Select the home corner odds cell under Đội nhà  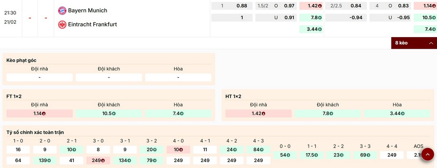[x=39, y=77]
